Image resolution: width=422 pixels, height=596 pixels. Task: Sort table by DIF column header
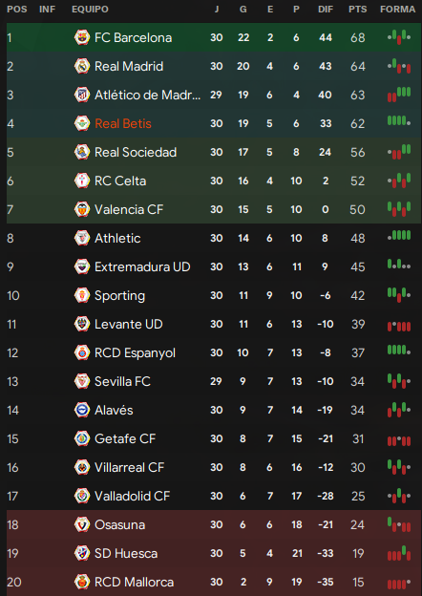[326, 10]
